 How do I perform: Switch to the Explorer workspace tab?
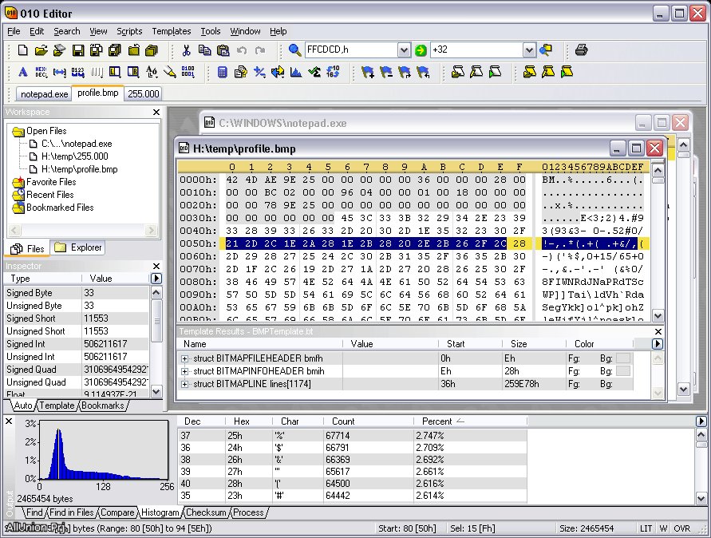[x=78, y=247]
